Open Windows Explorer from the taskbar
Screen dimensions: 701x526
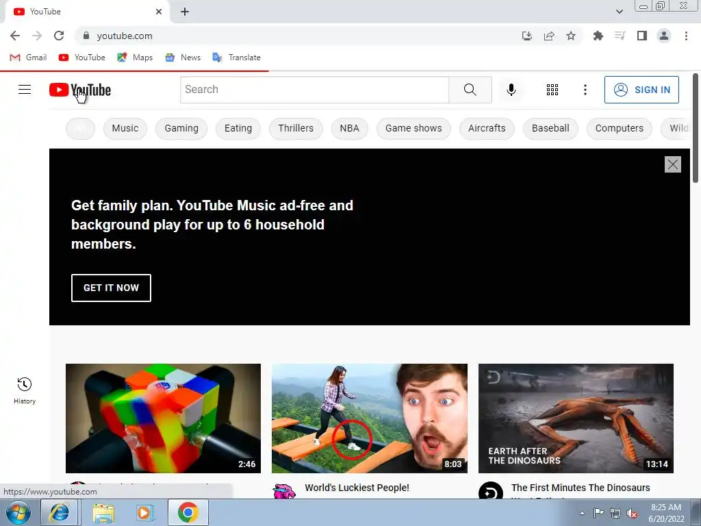(103, 512)
